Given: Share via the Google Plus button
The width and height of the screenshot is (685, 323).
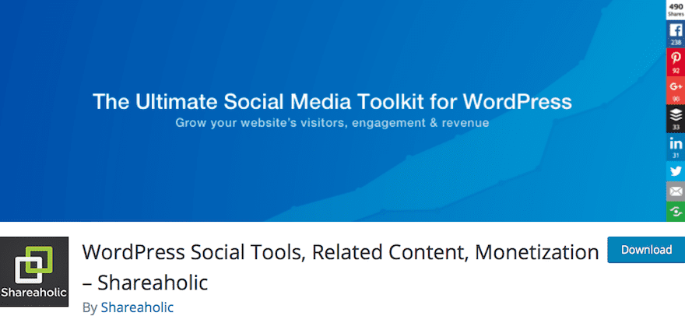Looking at the screenshot, I should [676, 90].
